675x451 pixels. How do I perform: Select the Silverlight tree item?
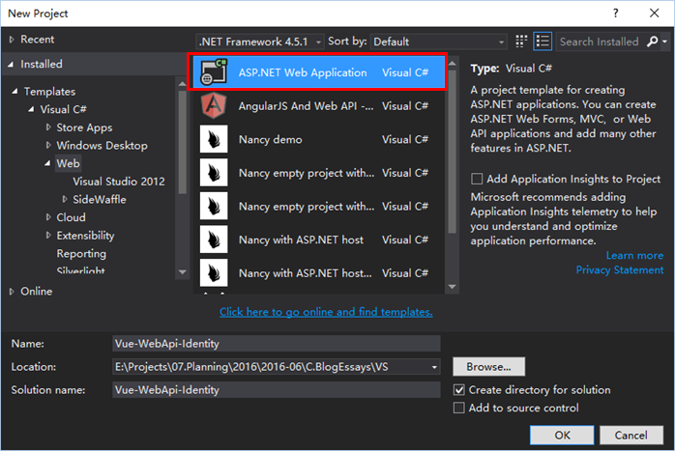click(81, 270)
